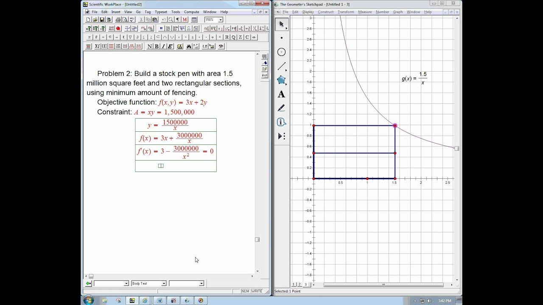This screenshot has height=305, width=543.
Task: Select the Marker pen tool
Action: (x=281, y=108)
